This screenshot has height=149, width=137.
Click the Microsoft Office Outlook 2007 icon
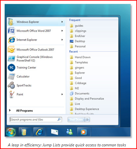(x=11, y=49)
